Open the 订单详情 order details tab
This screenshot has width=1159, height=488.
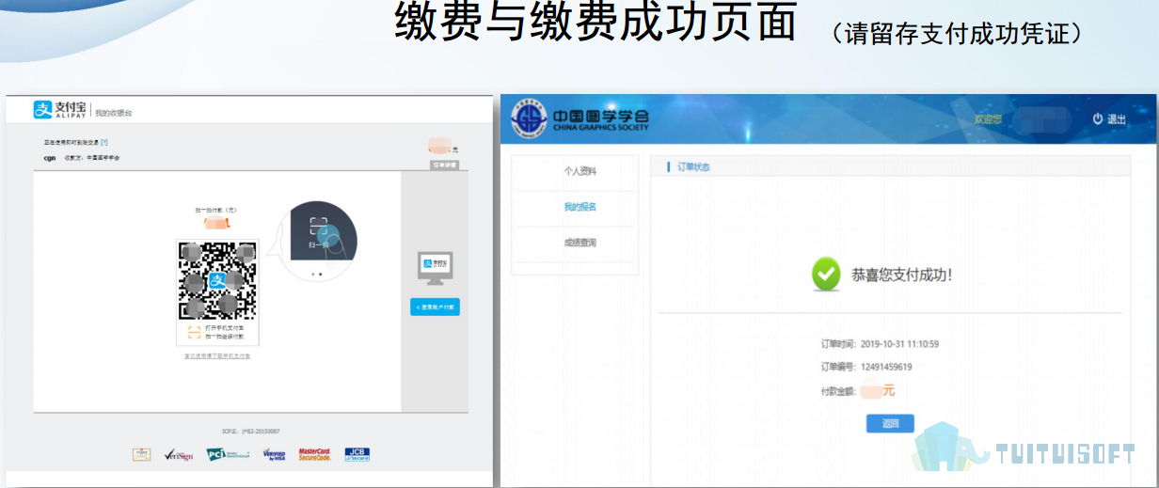click(444, 165)
